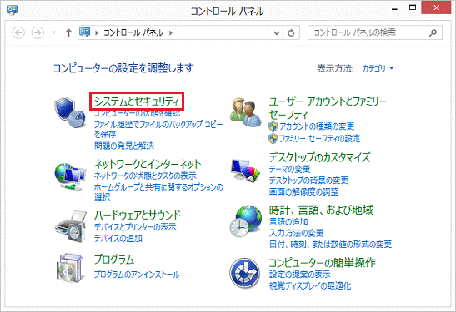Open ネットワークとインターネット category
This screenshot has height=312, width=456.
pos(148,164)
